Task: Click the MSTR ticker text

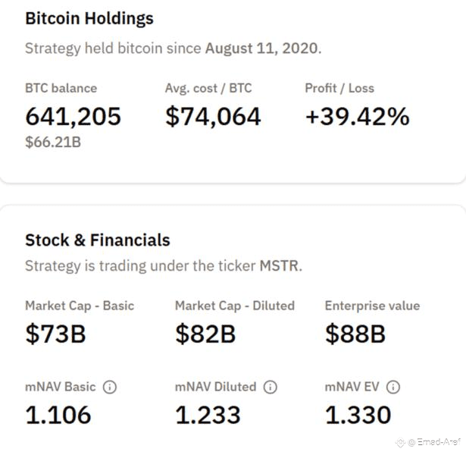Action: [279, 266]
